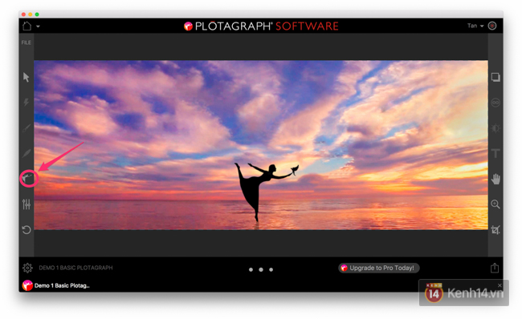Open the adjustment sliders tool

click(27, 204)
